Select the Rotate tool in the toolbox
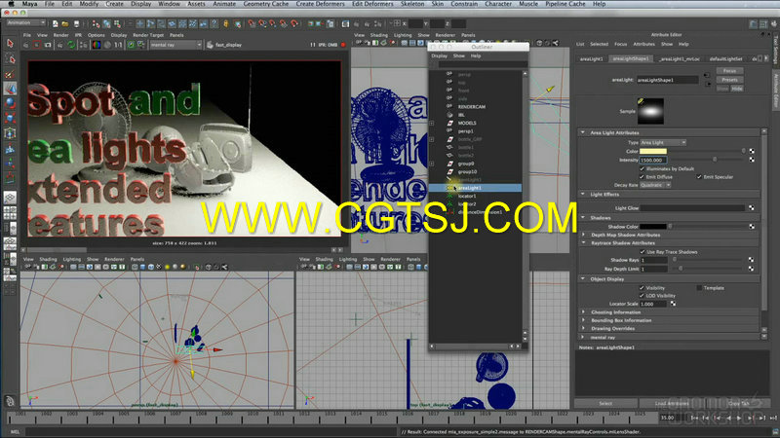Viewport: 780px width, 438px height. click(x=10, y=103)
